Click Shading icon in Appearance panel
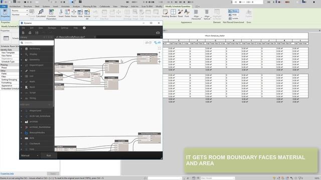 pyautogui.click(x=165, y=13)
